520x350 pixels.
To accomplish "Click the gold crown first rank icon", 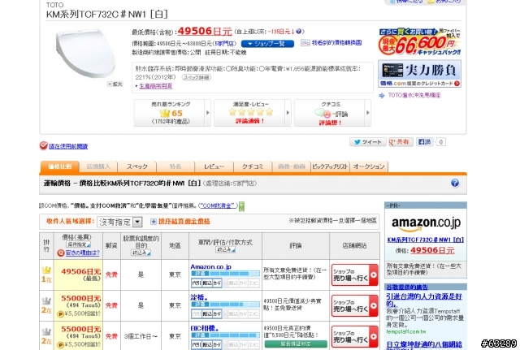I will [x=46, y=270].
